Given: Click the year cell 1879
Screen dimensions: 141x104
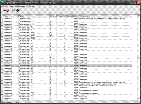Looking at the screenshot, I should coord(72,32).
